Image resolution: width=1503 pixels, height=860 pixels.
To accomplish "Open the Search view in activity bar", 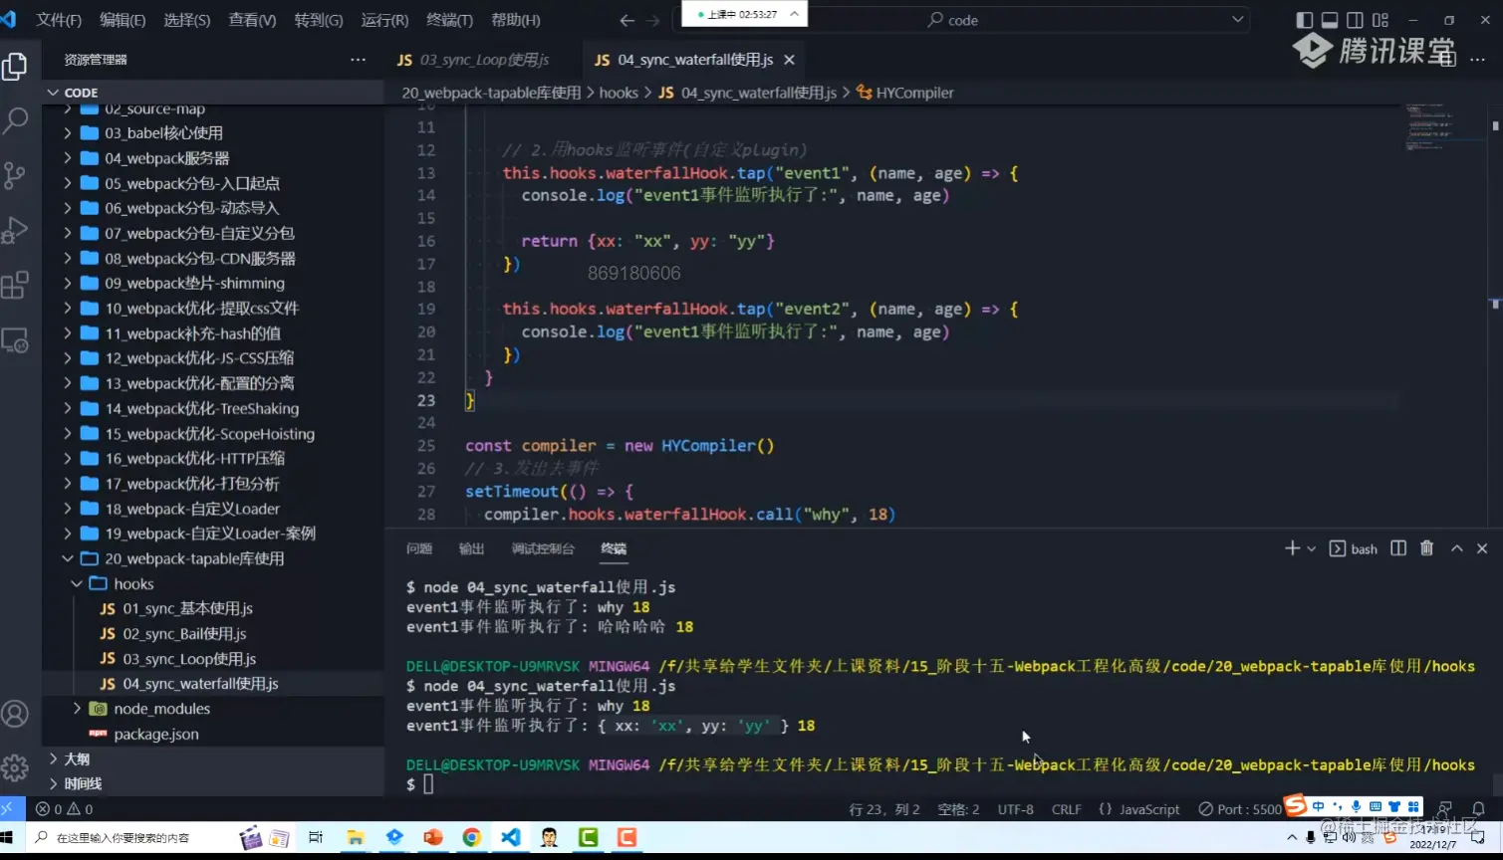I will tap(15, 120).
